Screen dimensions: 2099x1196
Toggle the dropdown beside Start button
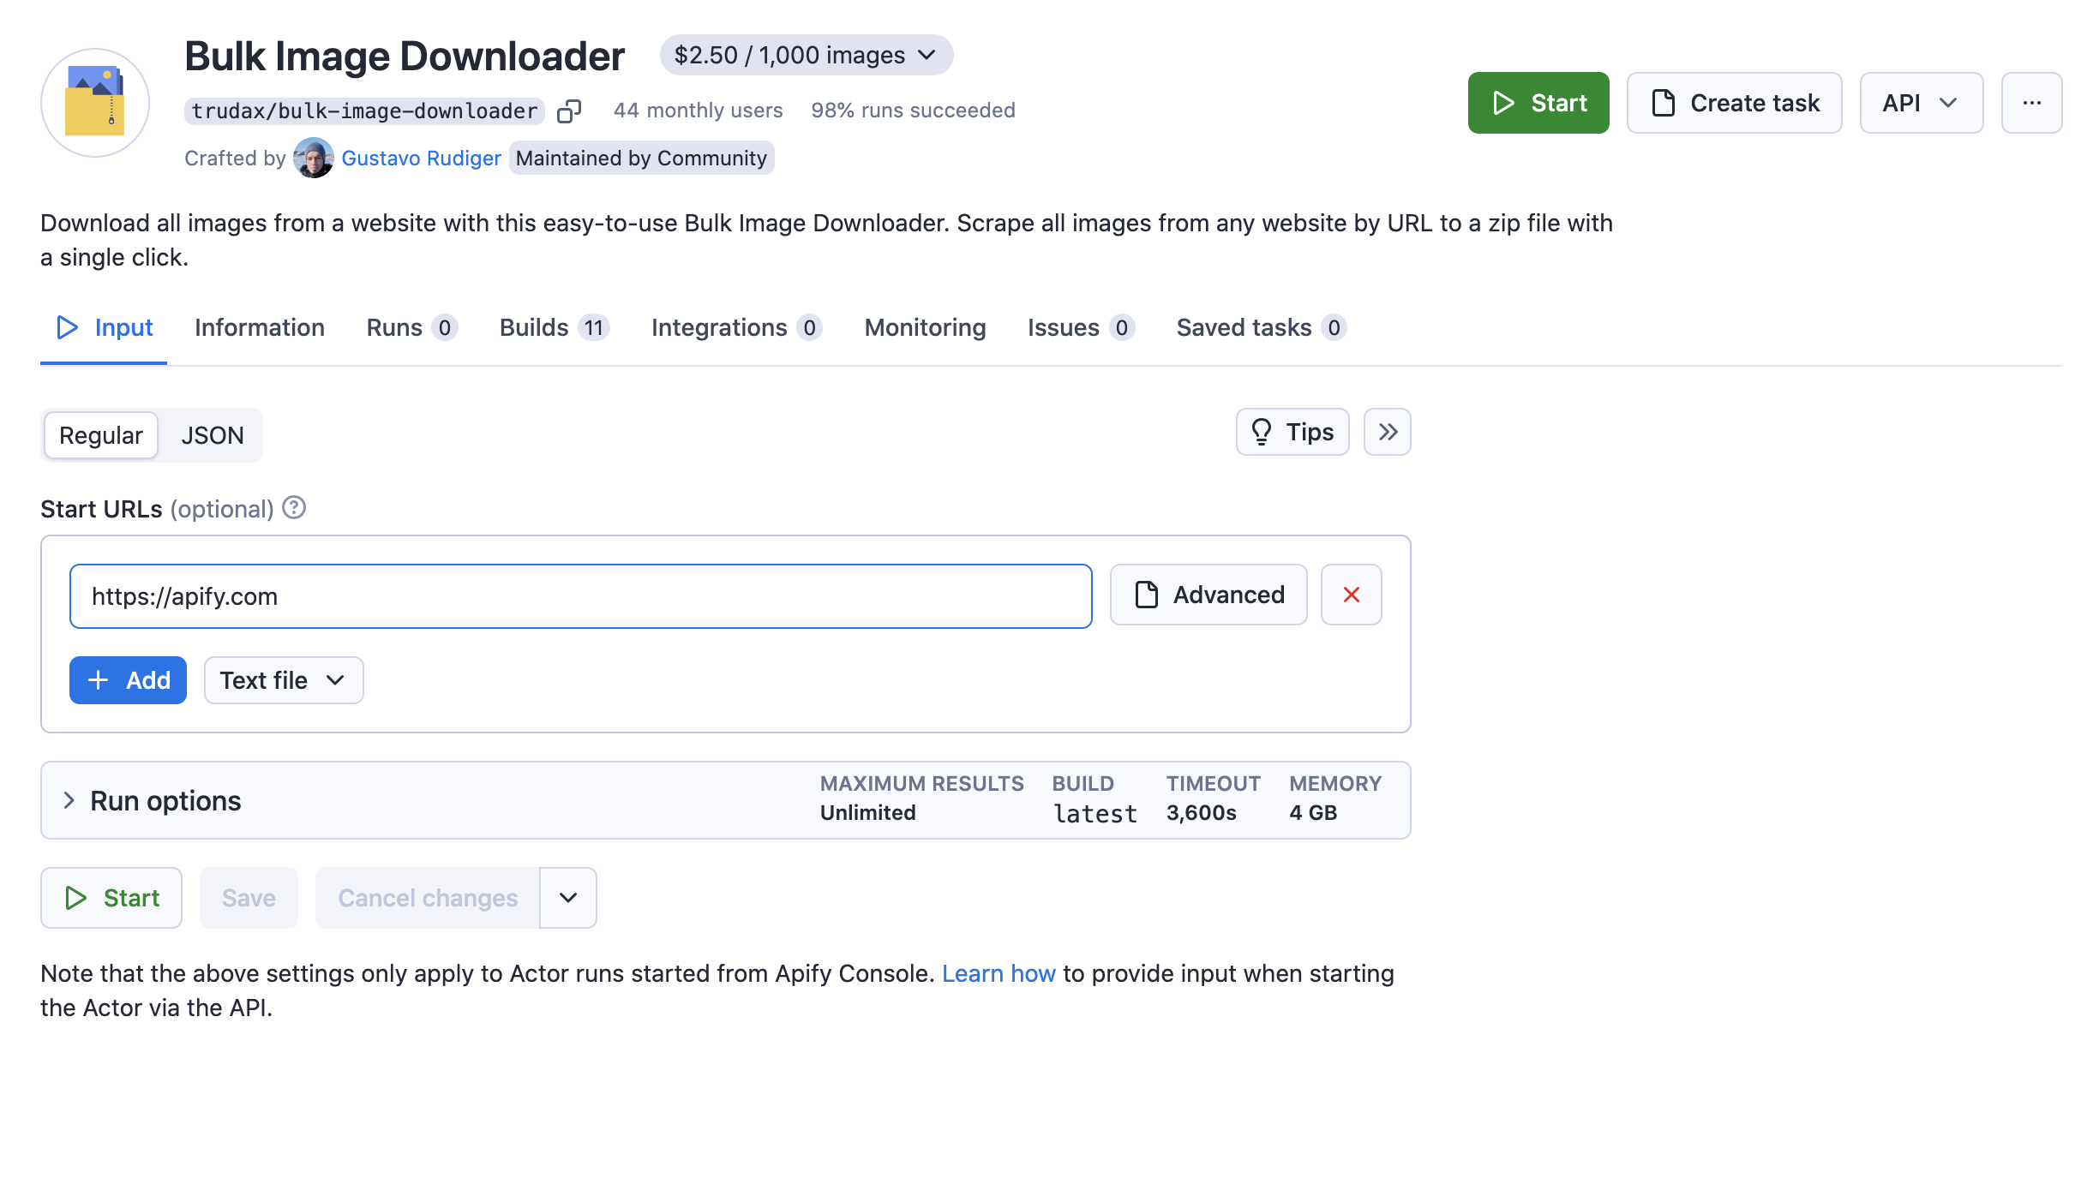[x=567, y=898]
